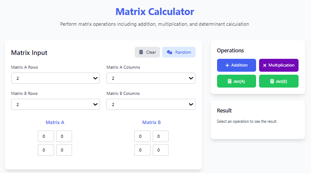
Task: Click the calculator icon on det(B) button
Action: tap(272, 82)
